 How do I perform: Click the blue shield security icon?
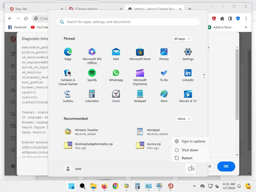point(238,18)
